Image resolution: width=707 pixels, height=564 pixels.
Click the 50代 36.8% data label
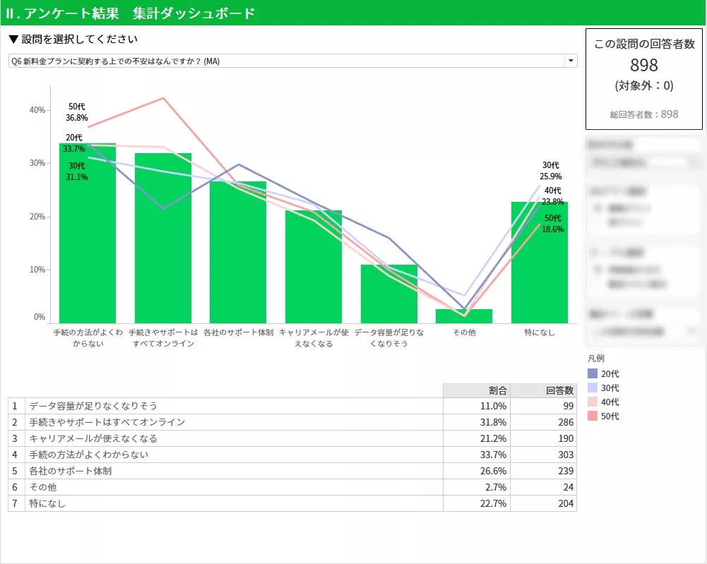[x=78, y=113]
